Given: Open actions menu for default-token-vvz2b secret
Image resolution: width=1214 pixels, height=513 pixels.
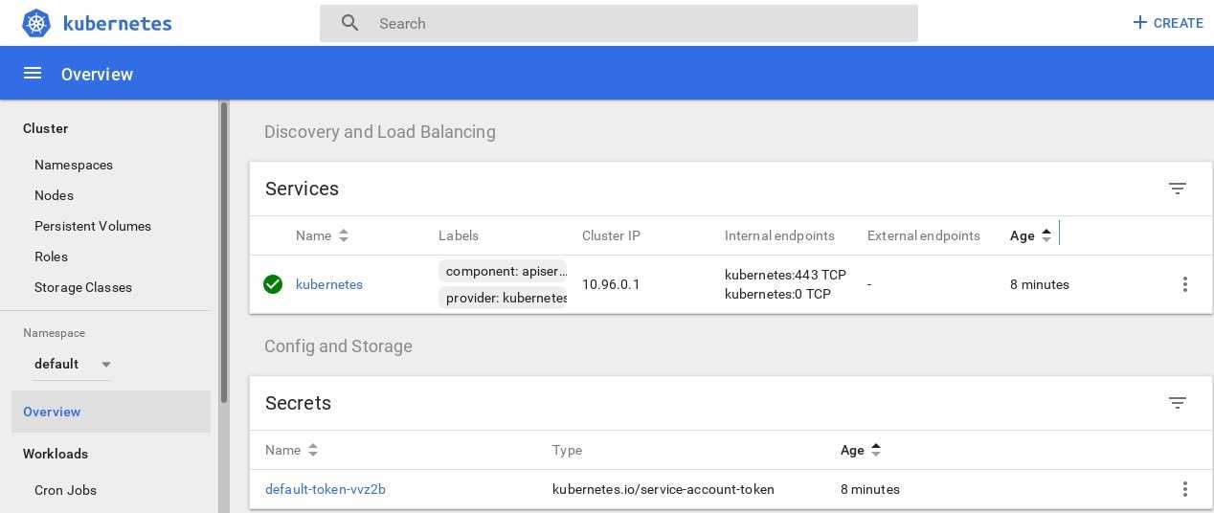Looking at the screenshot, I should (x=1185, y=489).
